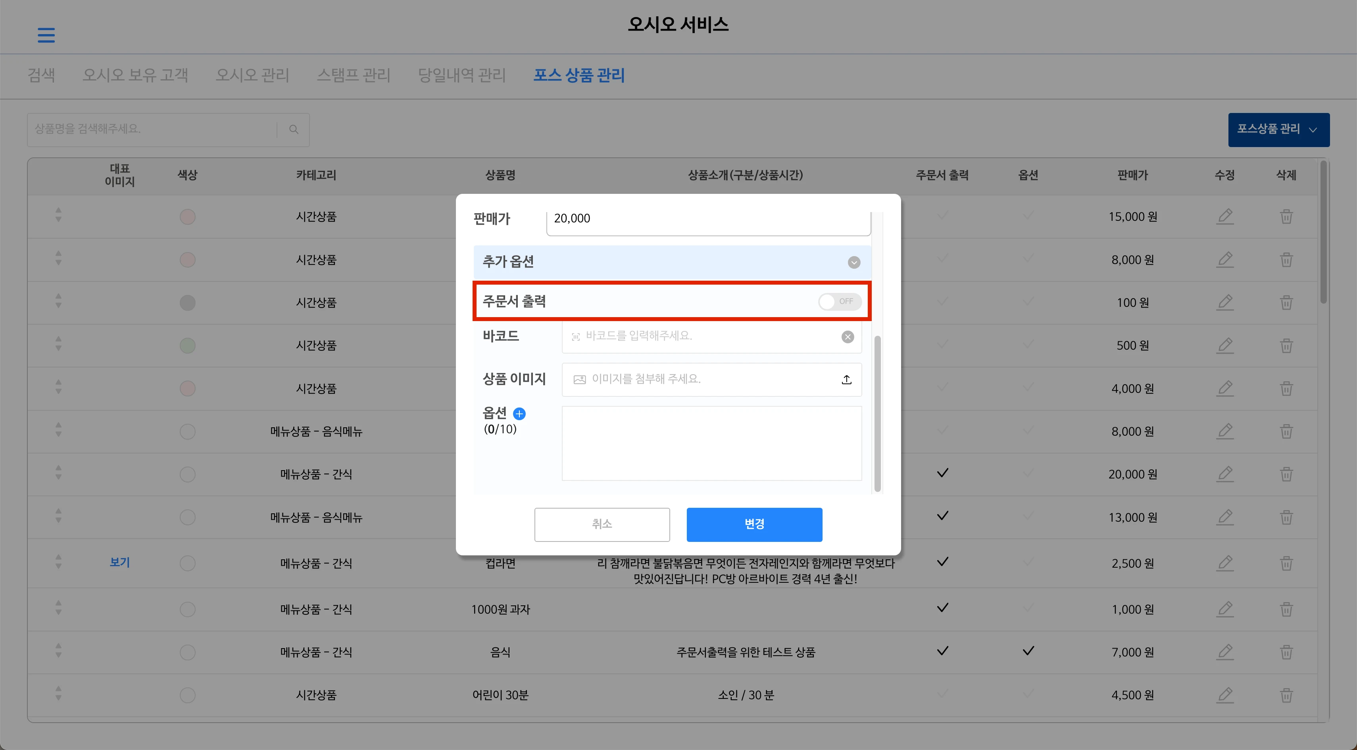This screenshot has height=750, width=1357.
Task: Click the color swatch in 15,000 원 row
Action: (x=188, y=217)
